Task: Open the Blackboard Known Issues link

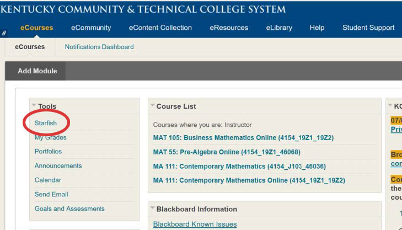Action: tap(195, 224)
